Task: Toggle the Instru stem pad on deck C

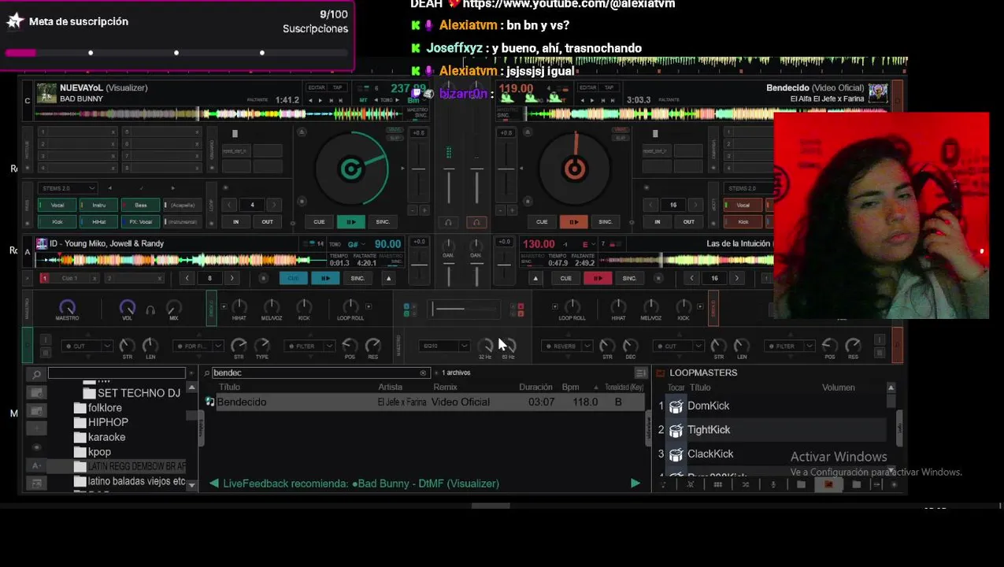Action: [x=98, y=206]
